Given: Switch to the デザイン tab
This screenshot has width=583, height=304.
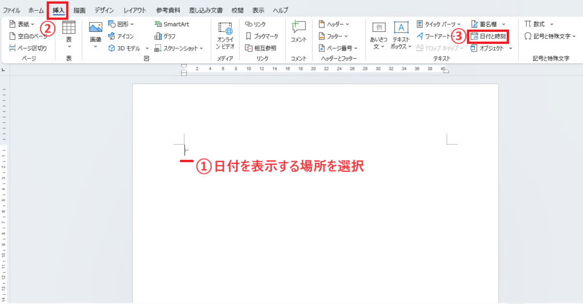Looking at the screenshot, I should pyautogui.click(x=104, y=10).
